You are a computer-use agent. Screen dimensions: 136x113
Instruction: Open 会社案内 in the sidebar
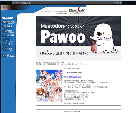tap(8, 44)
